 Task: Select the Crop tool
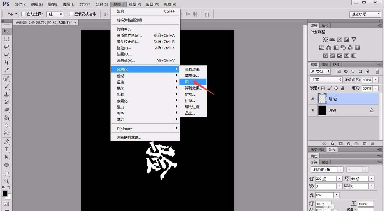pos(7,62)
